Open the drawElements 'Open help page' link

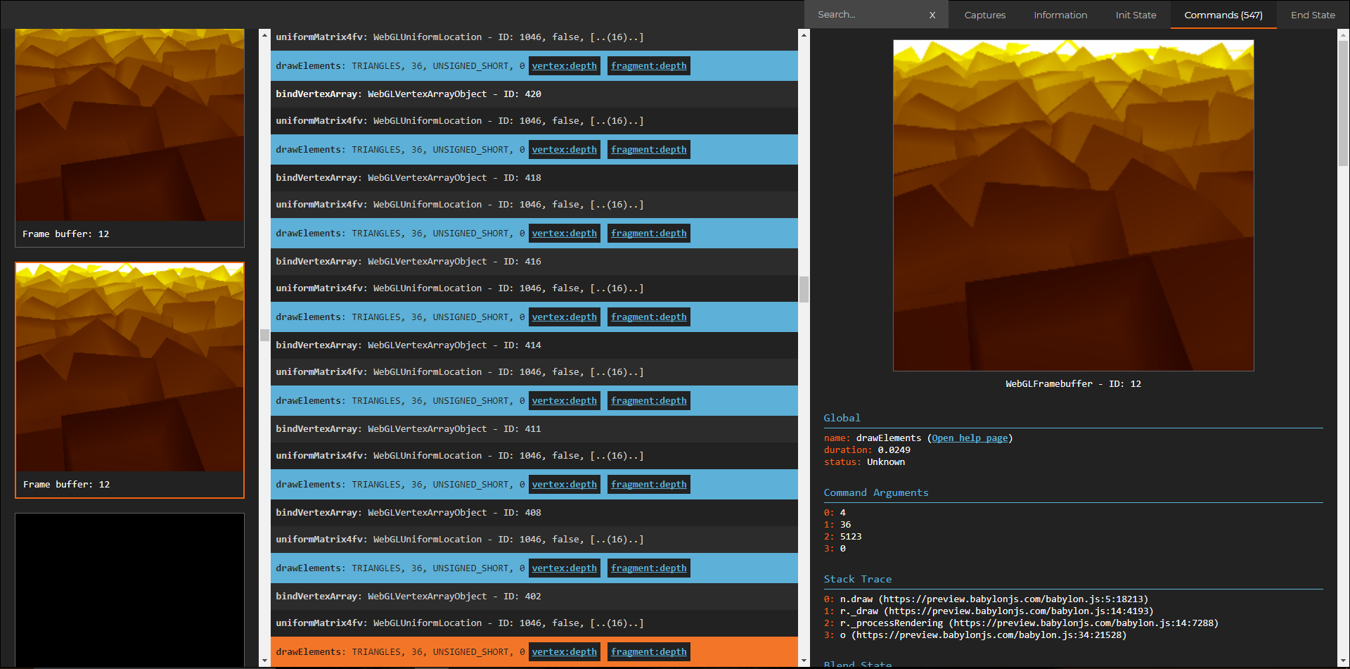pyautogui.click(x=970, y=438)
